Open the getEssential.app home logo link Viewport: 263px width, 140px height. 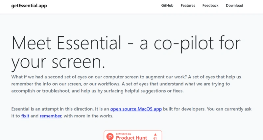point(29,6)
